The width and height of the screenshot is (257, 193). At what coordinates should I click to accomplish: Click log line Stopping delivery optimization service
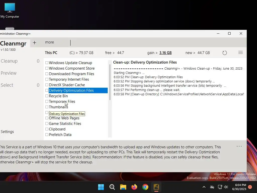pyautogui.click(x=164, y=81)
